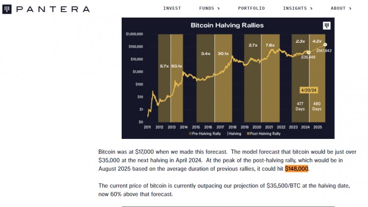
Task: Click the FUNDS nav label
Action: click(x=207, y=8)
